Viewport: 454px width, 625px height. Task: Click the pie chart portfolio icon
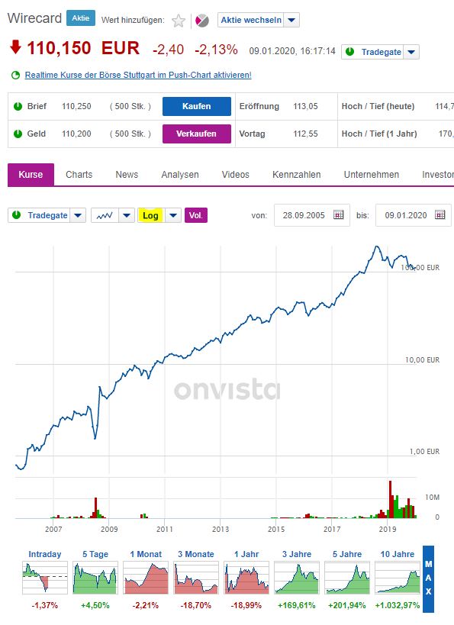[x=201, y=21]
